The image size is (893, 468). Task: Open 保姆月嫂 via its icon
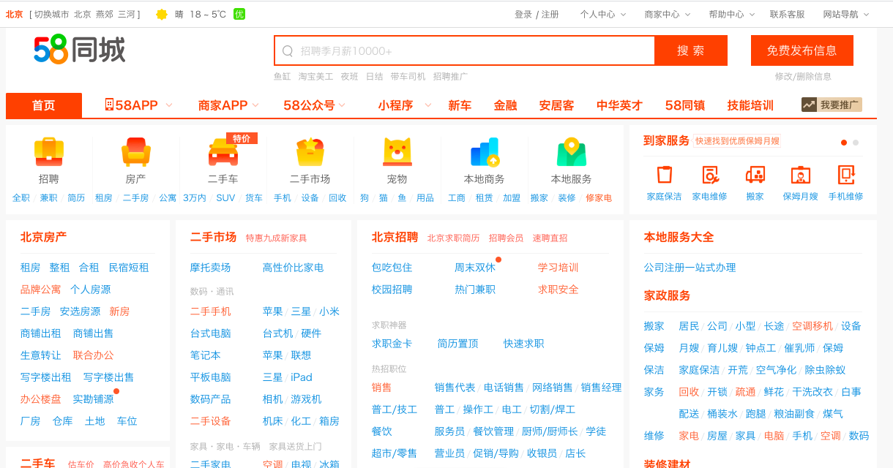[799, 175]
